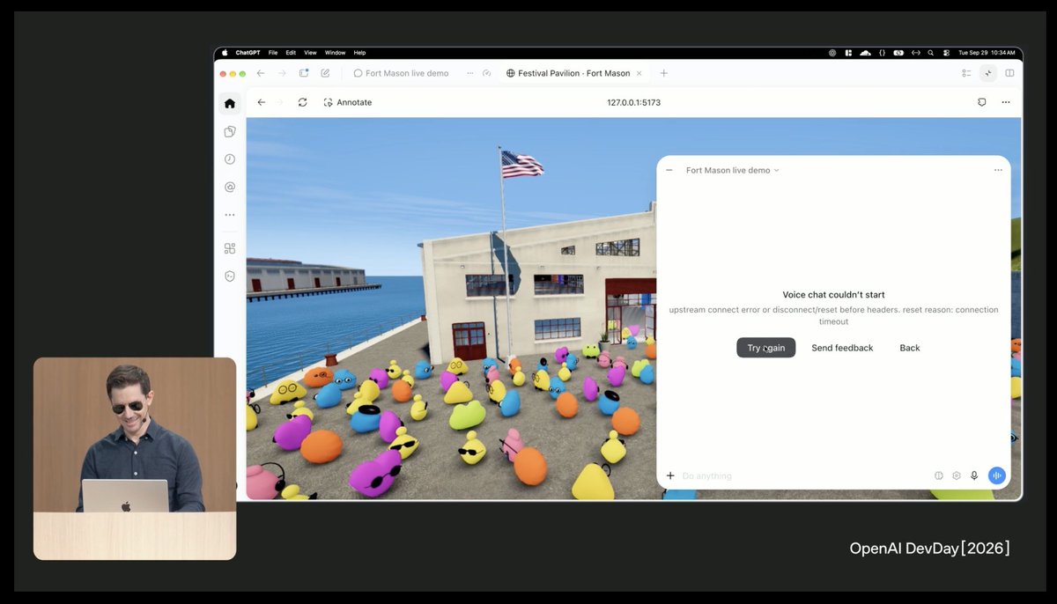This screenshot has width=1057, height=604.
Task: Click the Back button in the voice error
Action: coord(910,348)
